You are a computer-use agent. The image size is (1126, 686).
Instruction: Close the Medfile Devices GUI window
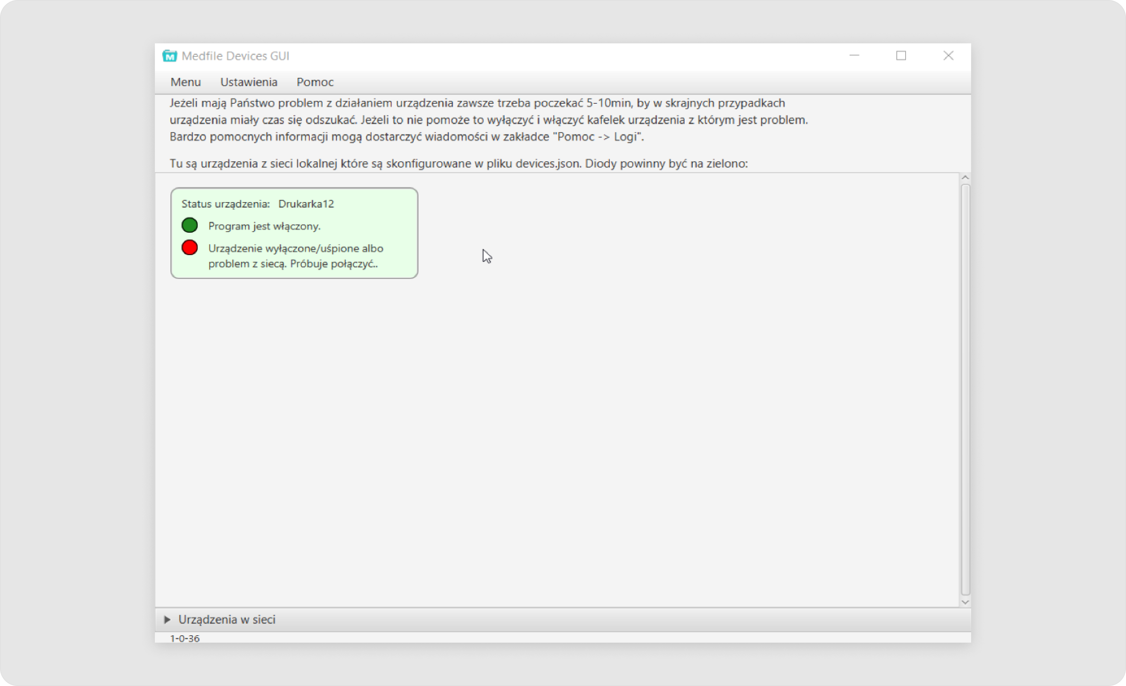[x=948, y=56]
